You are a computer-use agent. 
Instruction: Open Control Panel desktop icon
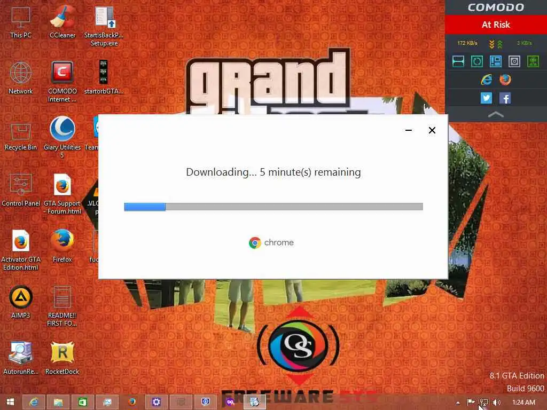coord(21,190)
